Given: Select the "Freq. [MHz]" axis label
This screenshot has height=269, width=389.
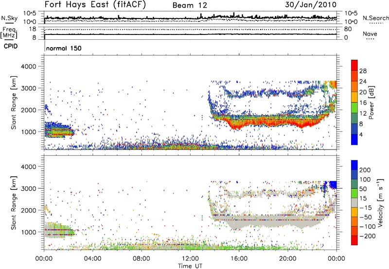Looking at the screenshot, I should (x=9, y=33).
